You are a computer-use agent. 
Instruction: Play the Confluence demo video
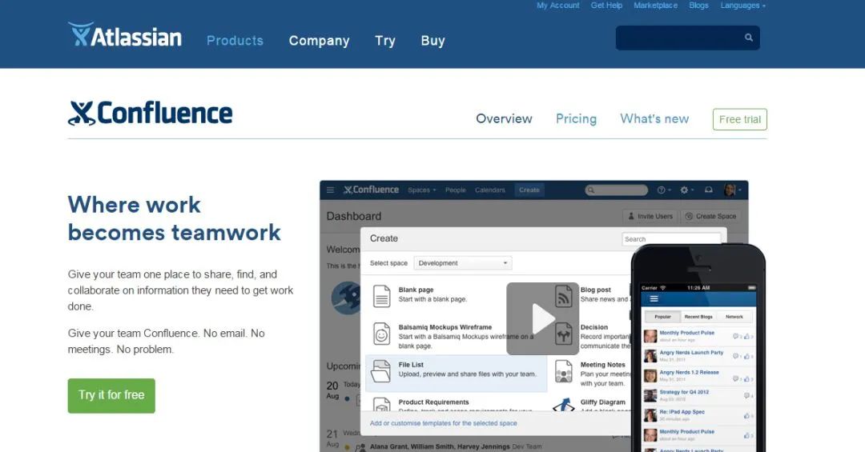(542, 318)
